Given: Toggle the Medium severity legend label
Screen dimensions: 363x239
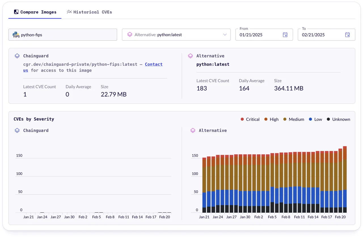Looking at the screenshot, I should tap(296, 119).
